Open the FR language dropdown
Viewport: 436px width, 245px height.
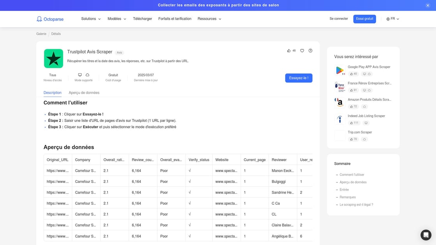pos(393,19)
